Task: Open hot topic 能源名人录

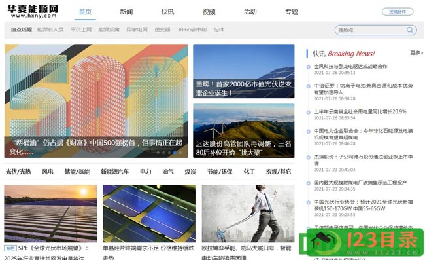Action: [x=50, y=29]
